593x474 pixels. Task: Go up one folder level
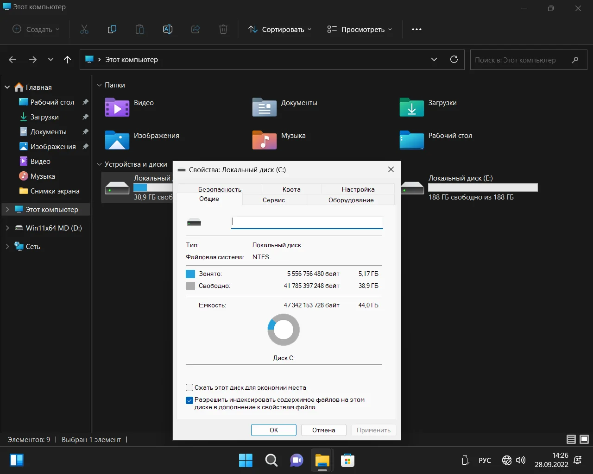[68, 59]
